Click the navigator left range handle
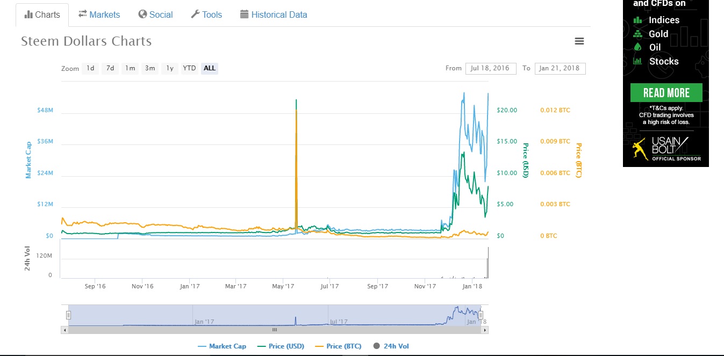This screenshot has height=356, width=724. pos(68,315)
